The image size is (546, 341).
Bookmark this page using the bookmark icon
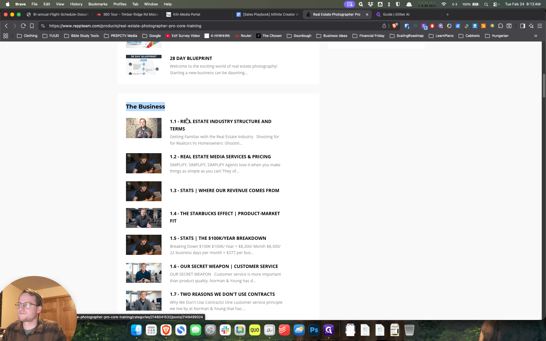(x=32, y=26)
